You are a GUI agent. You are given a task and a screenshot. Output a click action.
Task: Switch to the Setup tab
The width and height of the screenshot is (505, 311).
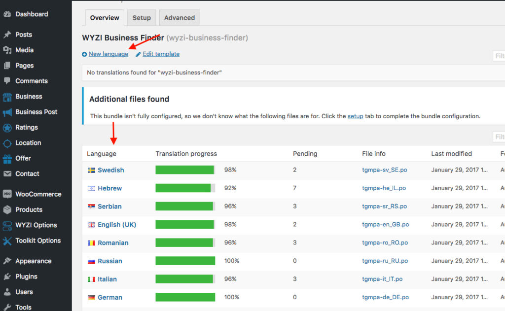click(x=142, y=18)
